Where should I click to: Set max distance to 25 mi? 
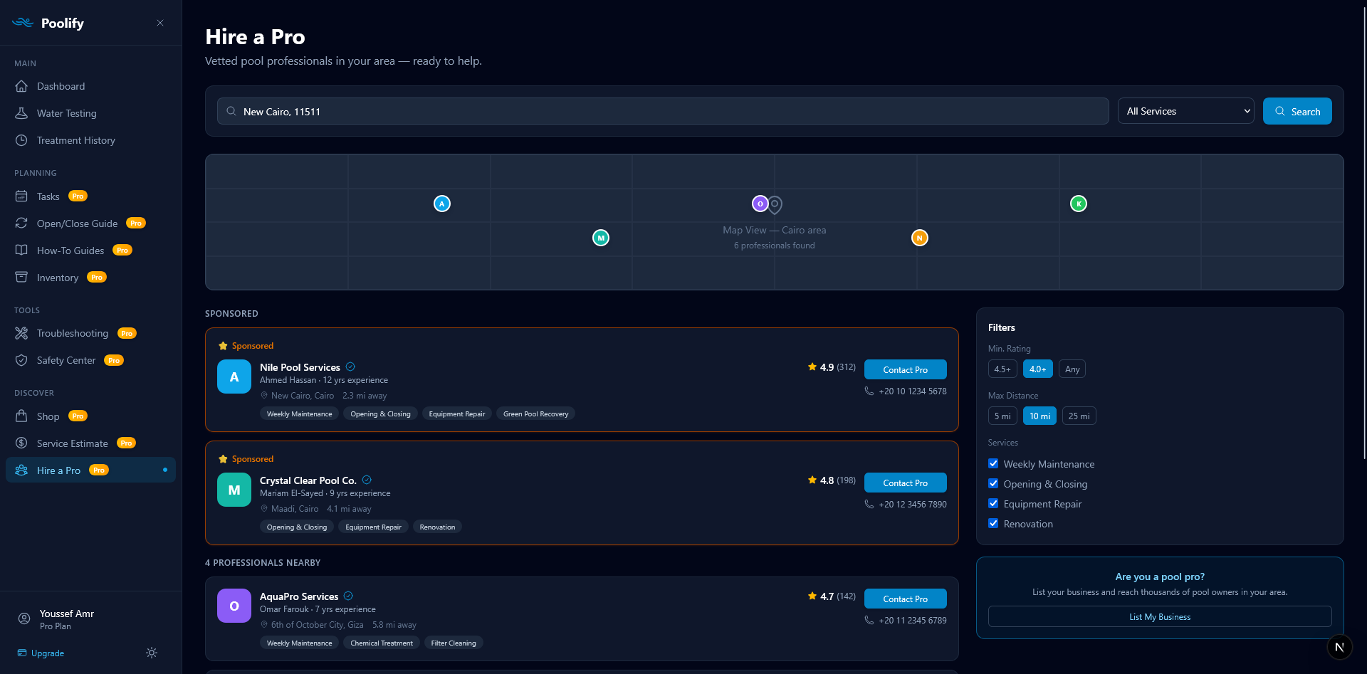click(x=1079, y=416)
